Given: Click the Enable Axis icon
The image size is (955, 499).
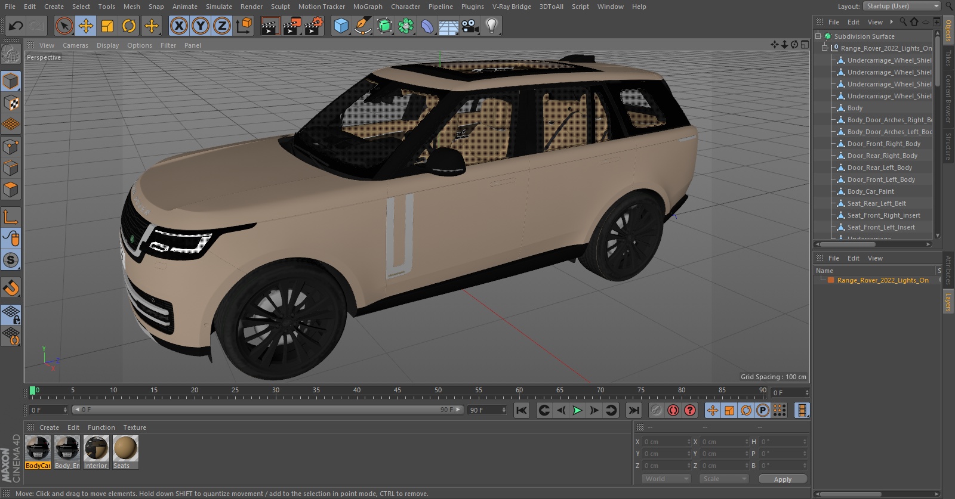Looking at the screenshot, I should click(x=11, y=217).
